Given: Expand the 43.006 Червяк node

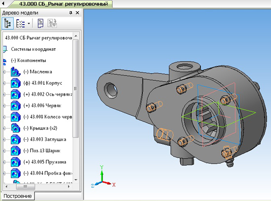Looking at the screenshot, I should 4,105.
